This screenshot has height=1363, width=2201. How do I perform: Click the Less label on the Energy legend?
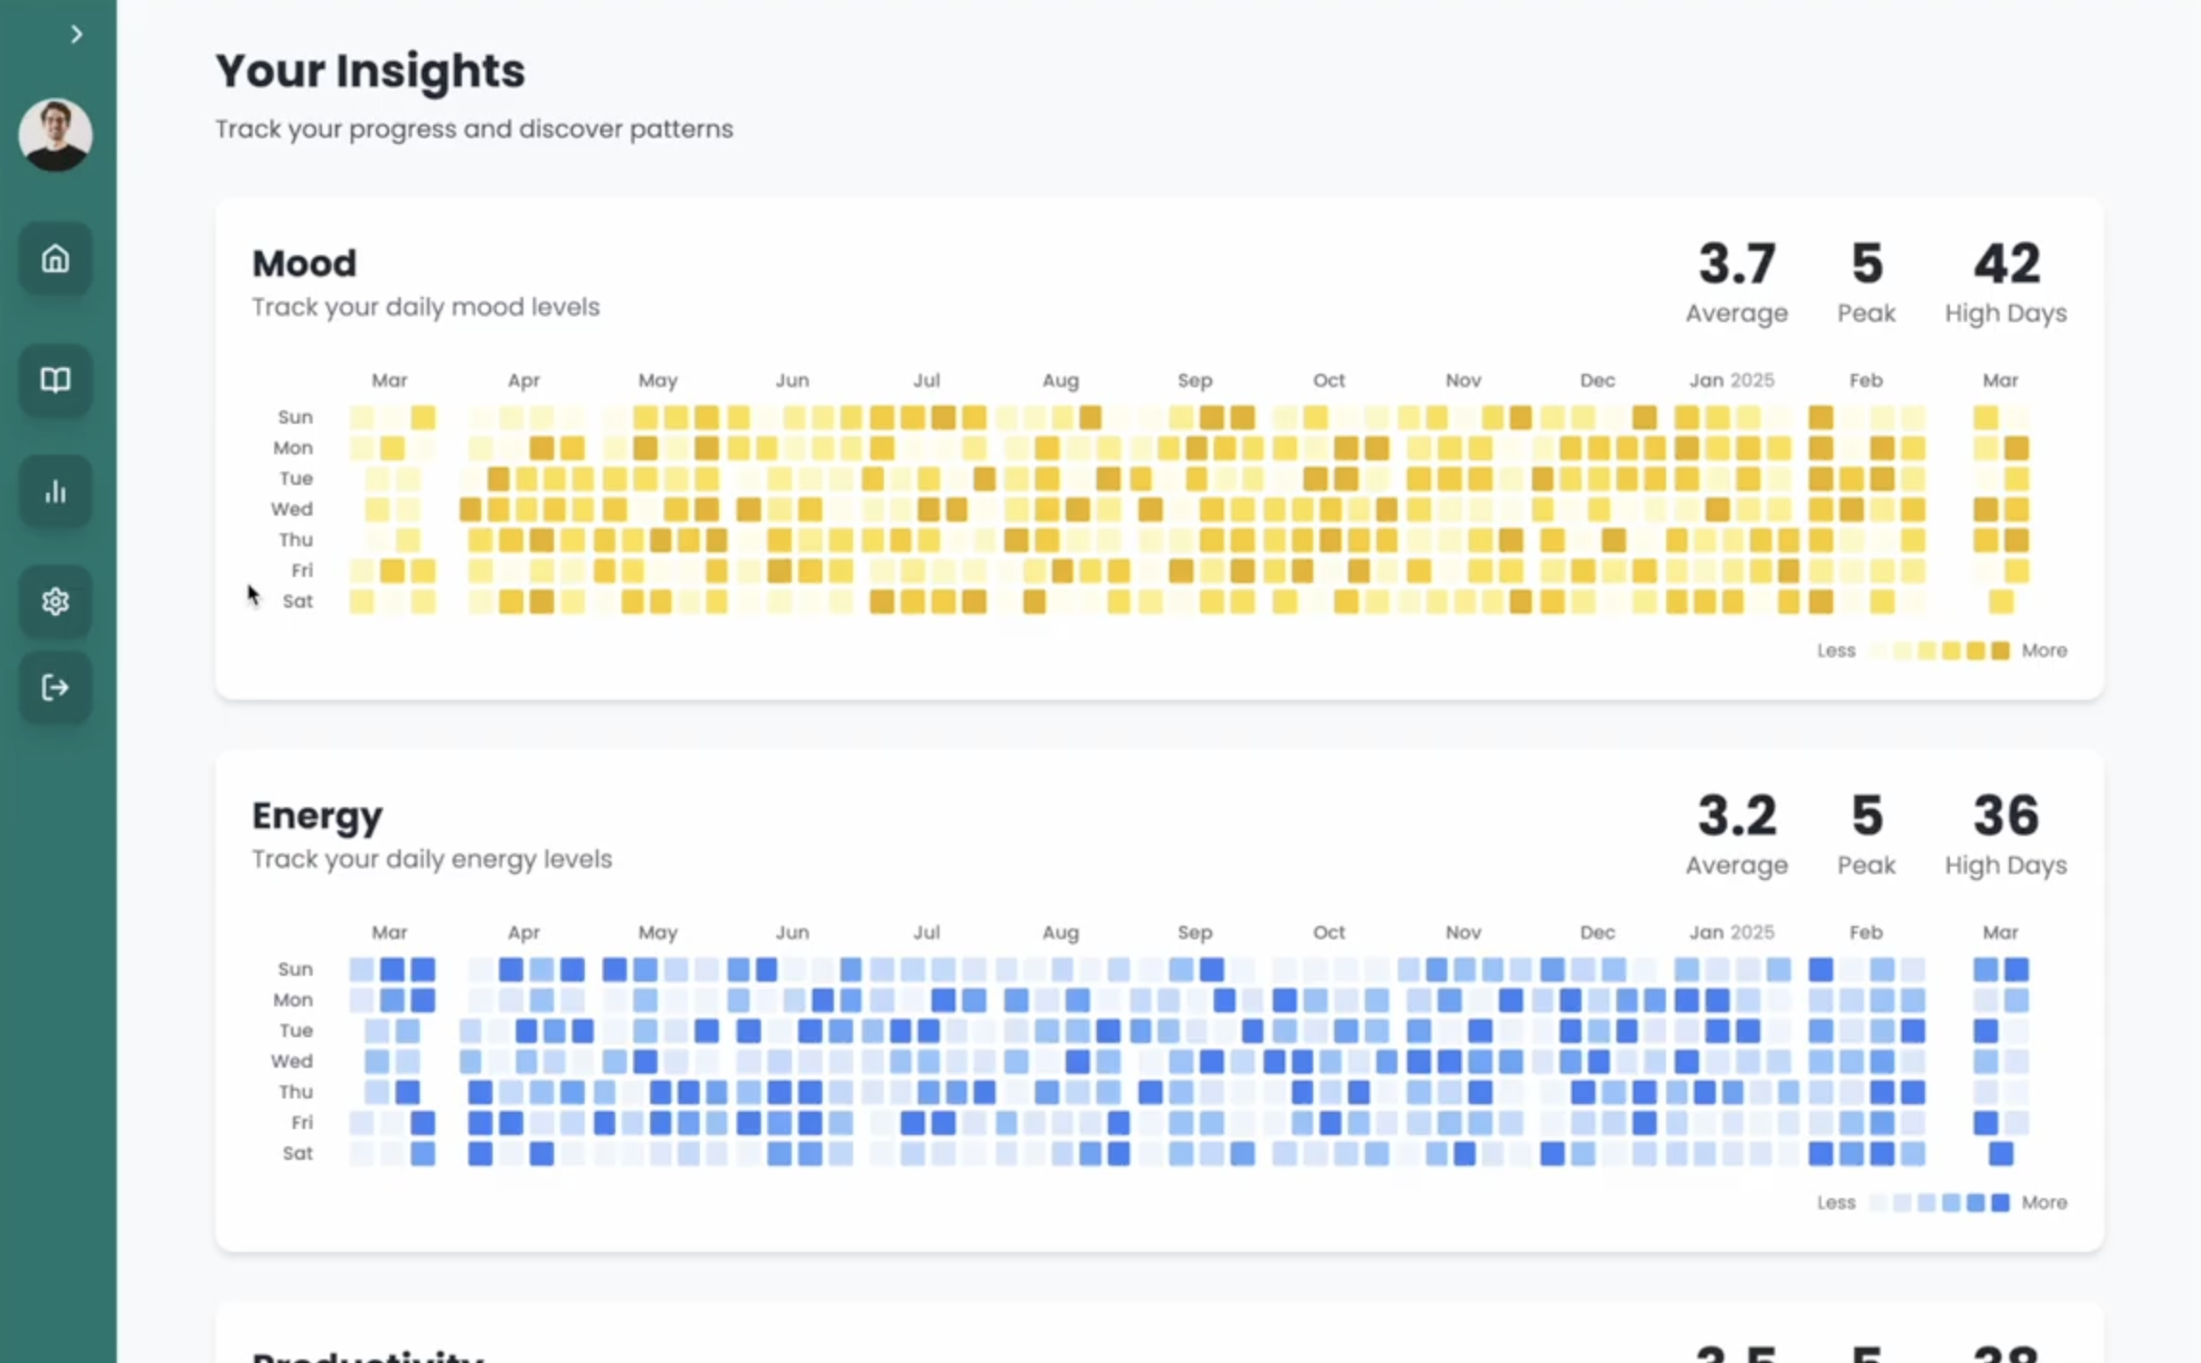click(x=1836, y=1202)
